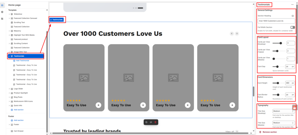Image resolution: width=298 pixels, height=135 pixels.
Task: Click the plus icon on first testimonial card
Action: pos(98,105)
